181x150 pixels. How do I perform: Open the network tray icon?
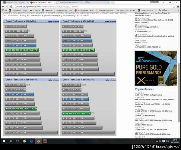(x=157, y=141)
